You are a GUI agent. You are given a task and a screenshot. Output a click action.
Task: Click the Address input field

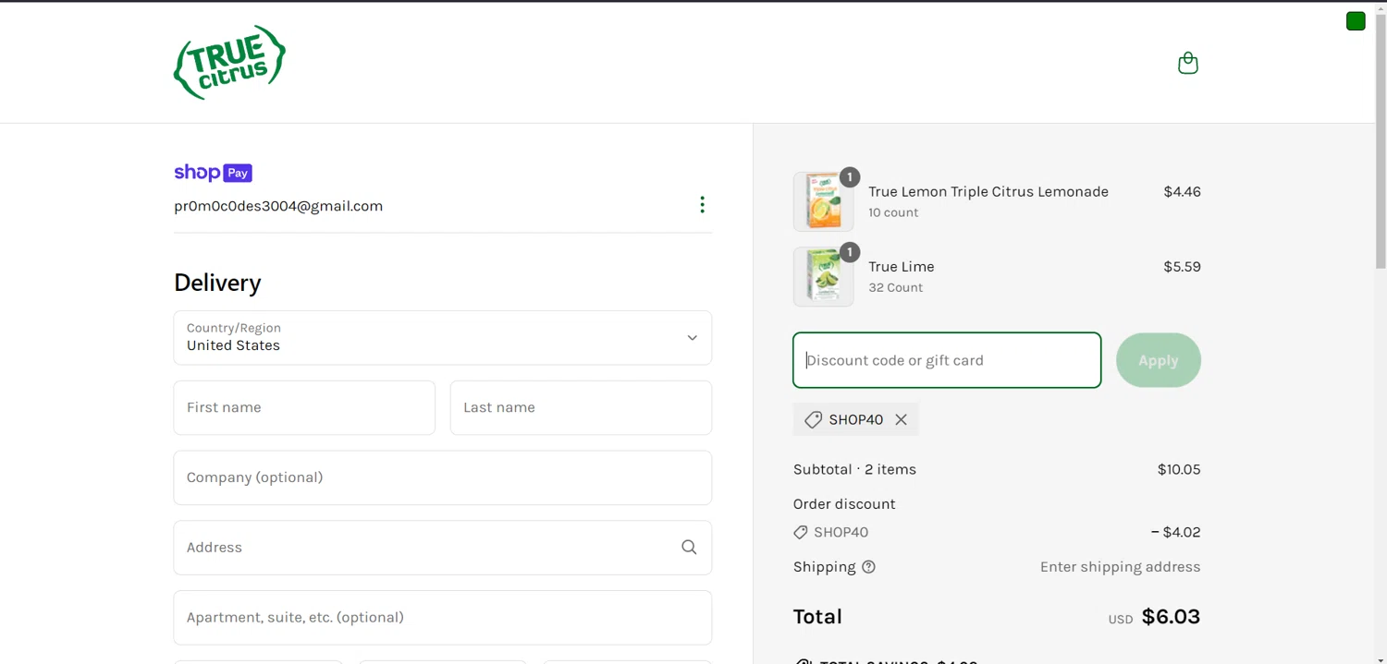point(443,548)
